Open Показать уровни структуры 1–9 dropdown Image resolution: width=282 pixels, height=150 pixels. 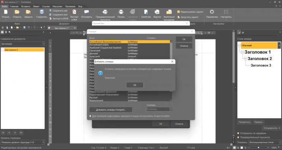(23, 142)
